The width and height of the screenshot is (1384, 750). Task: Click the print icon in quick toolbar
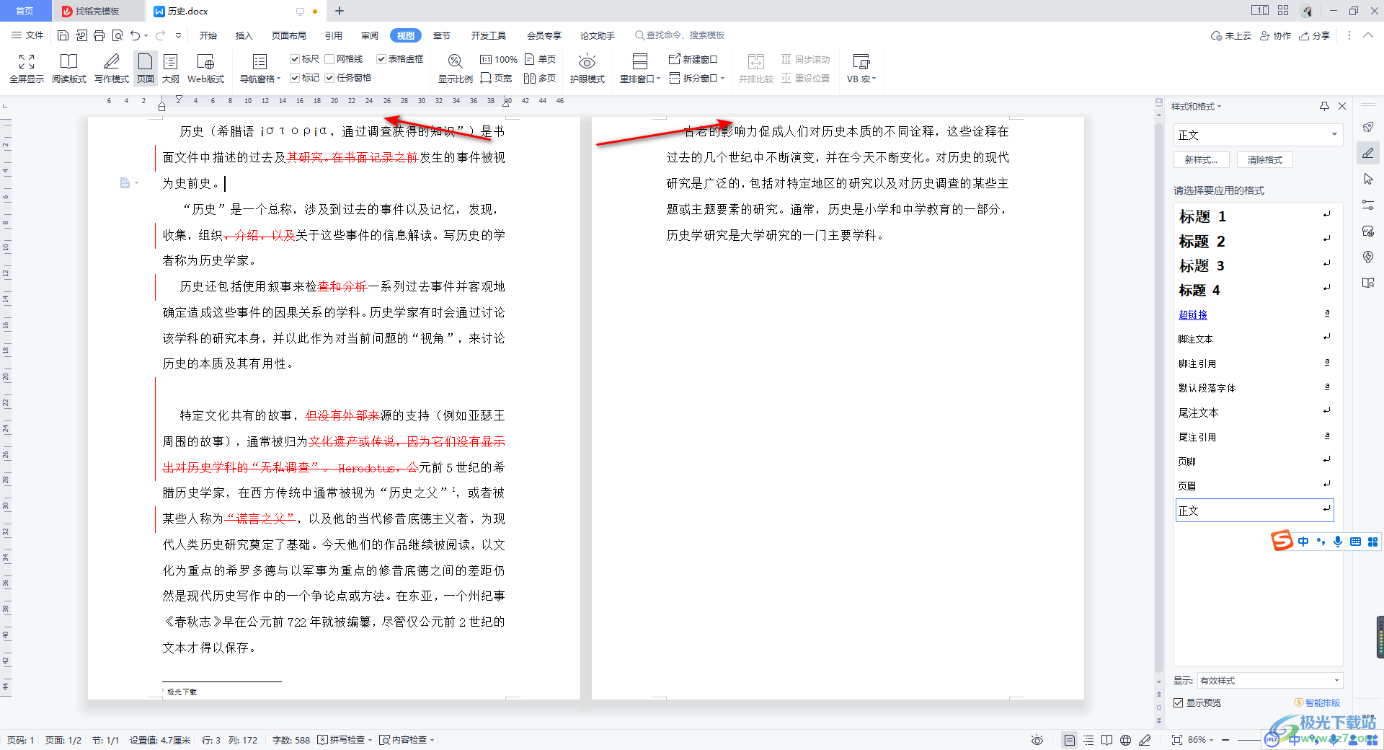[99, 35]
